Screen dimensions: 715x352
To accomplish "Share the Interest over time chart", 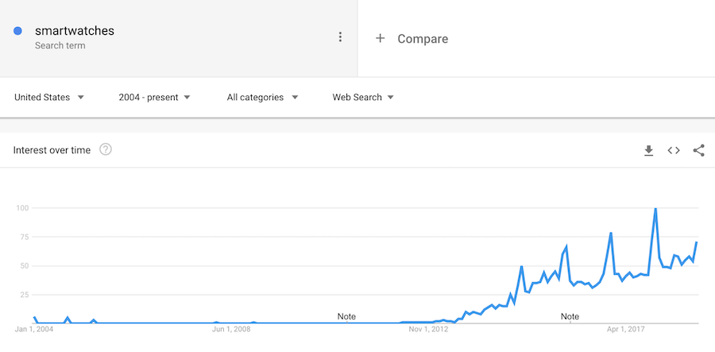I will pyautogui.click(x=699, y=150).
